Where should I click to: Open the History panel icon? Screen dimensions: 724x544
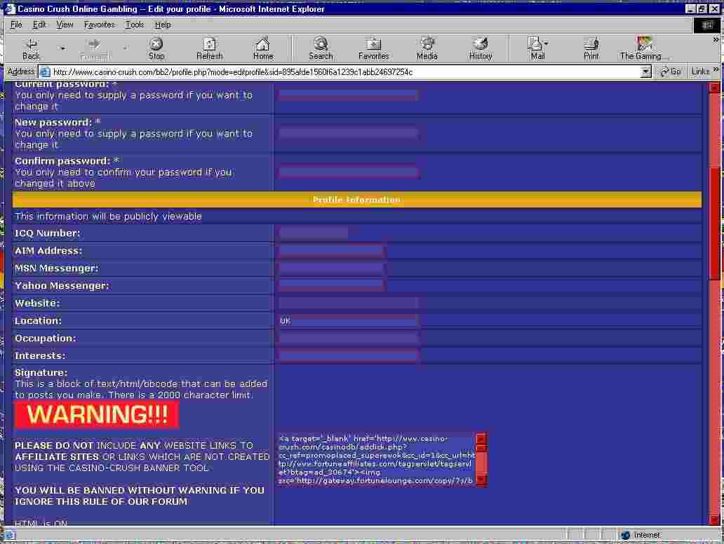pyautogui.click(x=481, y=45)
